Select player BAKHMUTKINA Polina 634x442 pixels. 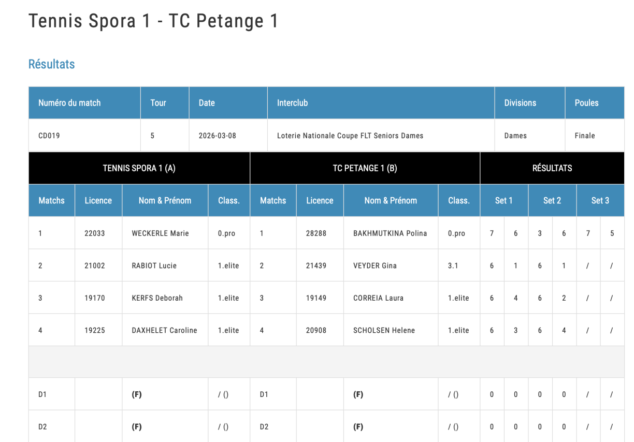click(390, 233)
